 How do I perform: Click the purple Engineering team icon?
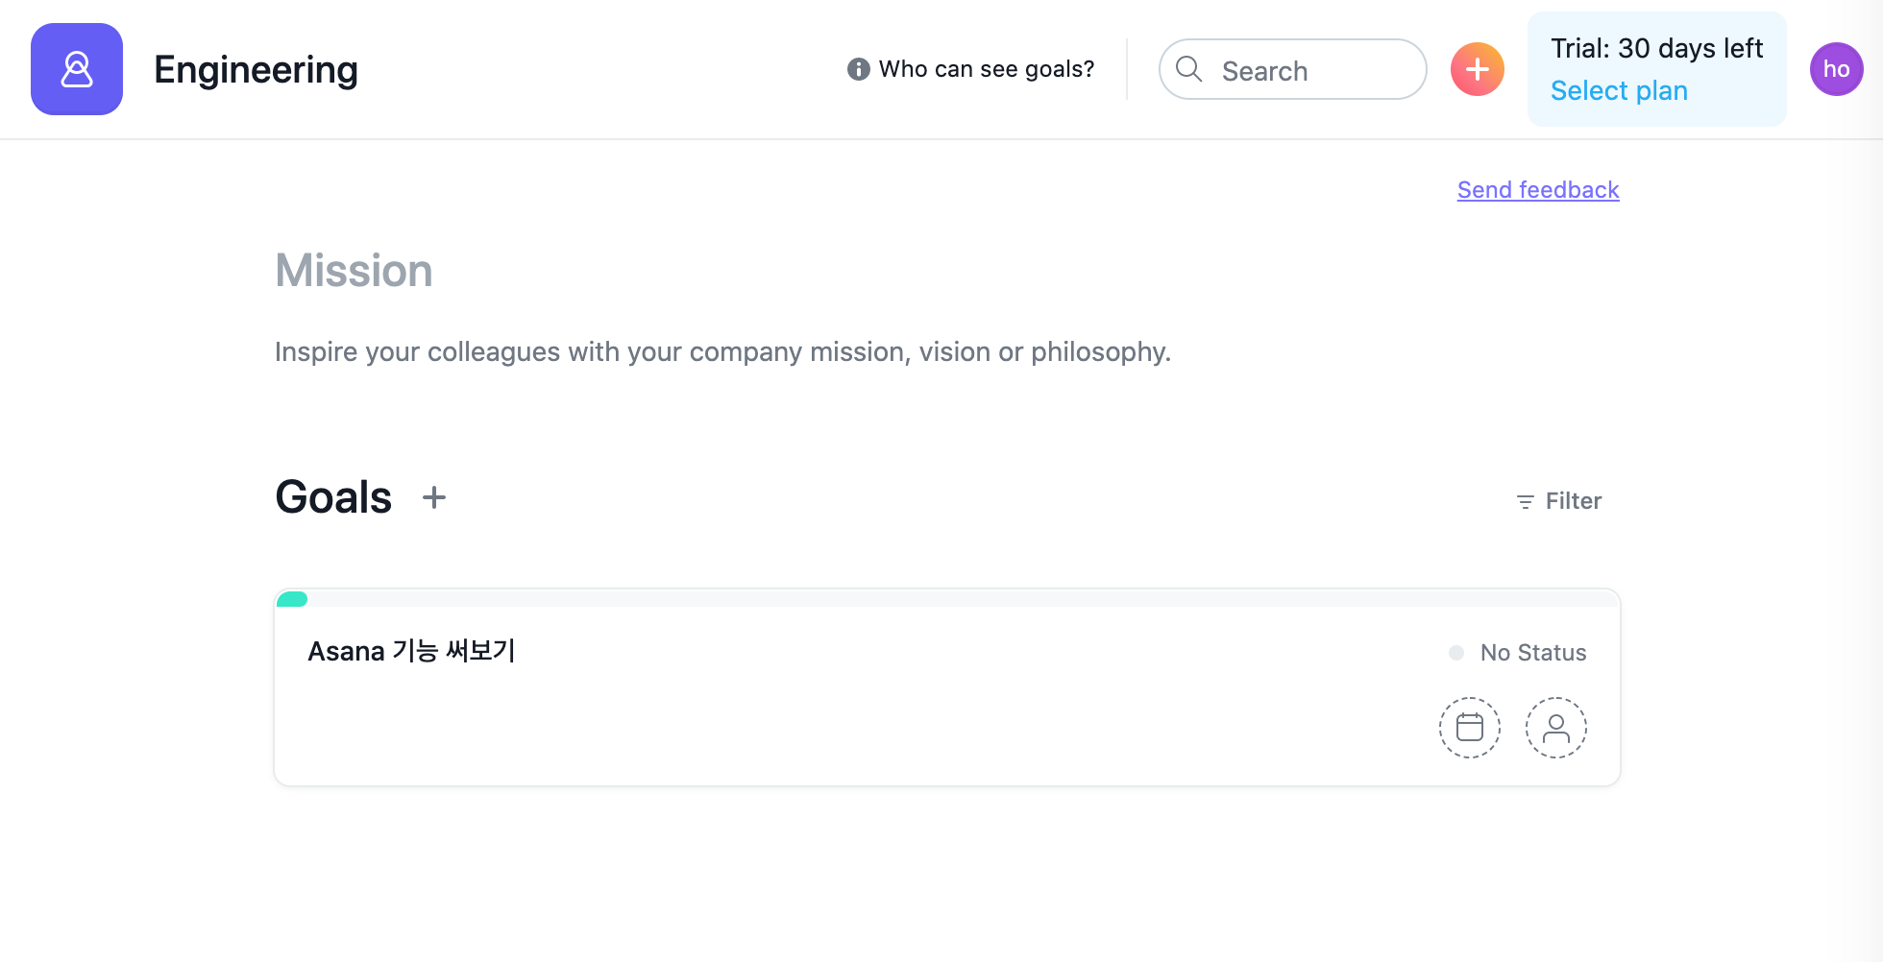(x=77, y=69)
